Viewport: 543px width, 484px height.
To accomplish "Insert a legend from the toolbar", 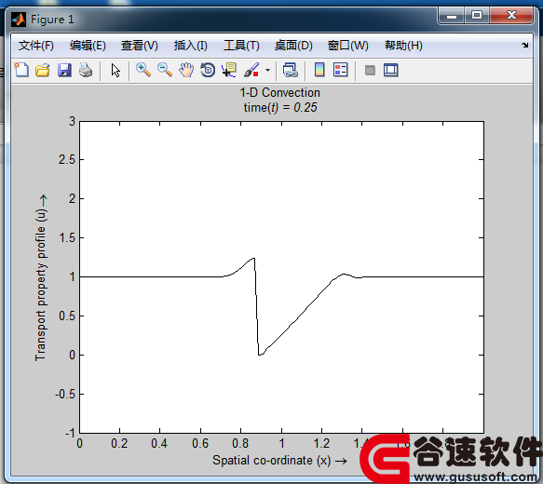I will coord(340,70).
